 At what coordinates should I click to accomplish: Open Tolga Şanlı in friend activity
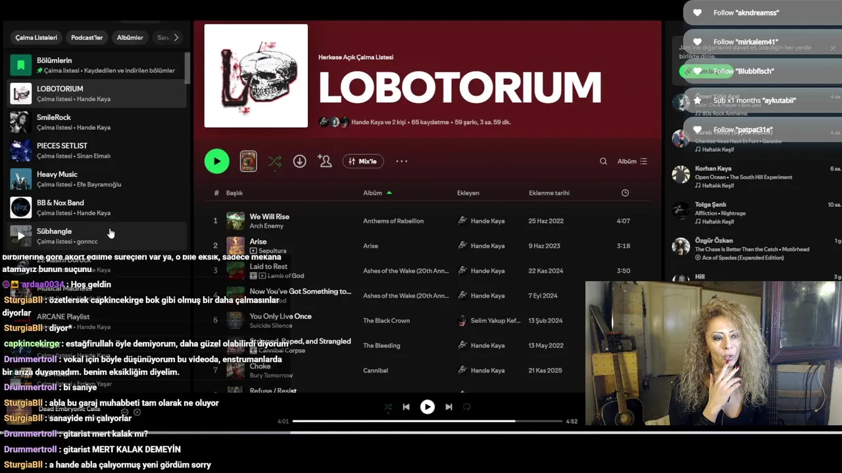pos(710,205)
